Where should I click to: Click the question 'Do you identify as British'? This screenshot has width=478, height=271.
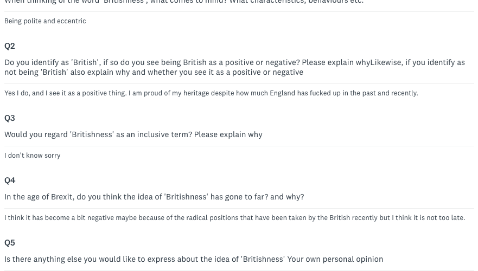234,62
